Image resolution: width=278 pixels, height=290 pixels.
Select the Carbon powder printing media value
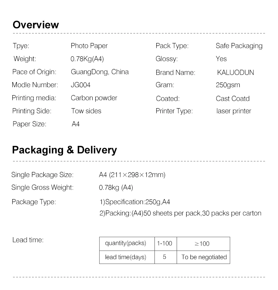tap(94, 98)
